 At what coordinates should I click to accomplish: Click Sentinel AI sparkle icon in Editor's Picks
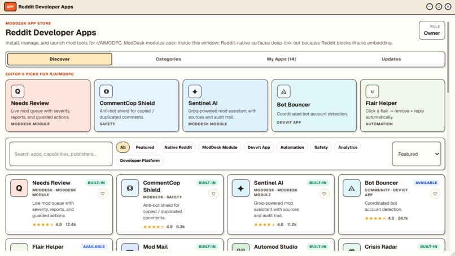[195, 91]
